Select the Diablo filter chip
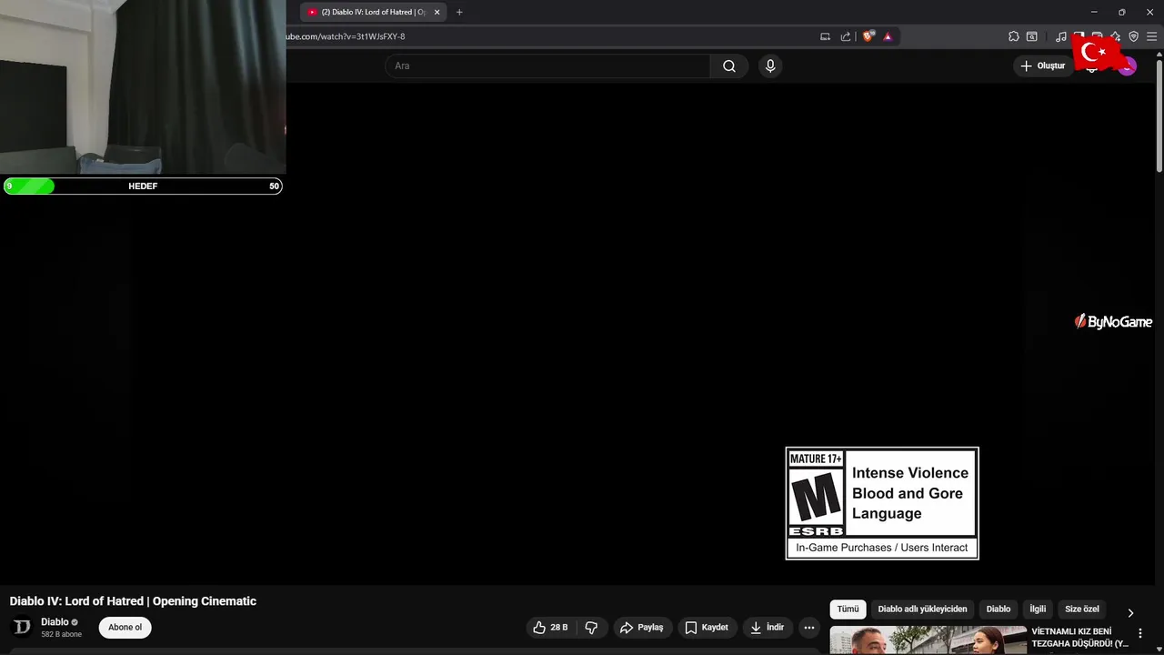Screen dimensions: 1164x655 [998, 610]
